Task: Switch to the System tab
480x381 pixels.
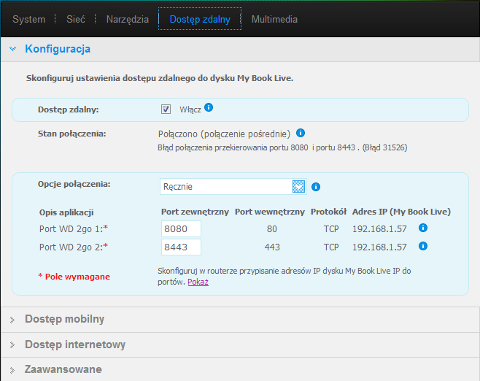Action: pyautogui.click(x=28, y=19)
